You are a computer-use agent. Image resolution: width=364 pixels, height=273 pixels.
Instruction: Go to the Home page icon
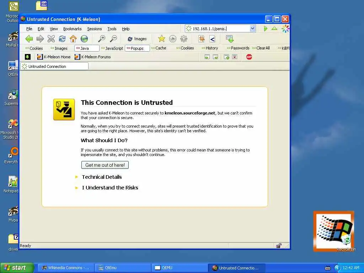(73, 39)
